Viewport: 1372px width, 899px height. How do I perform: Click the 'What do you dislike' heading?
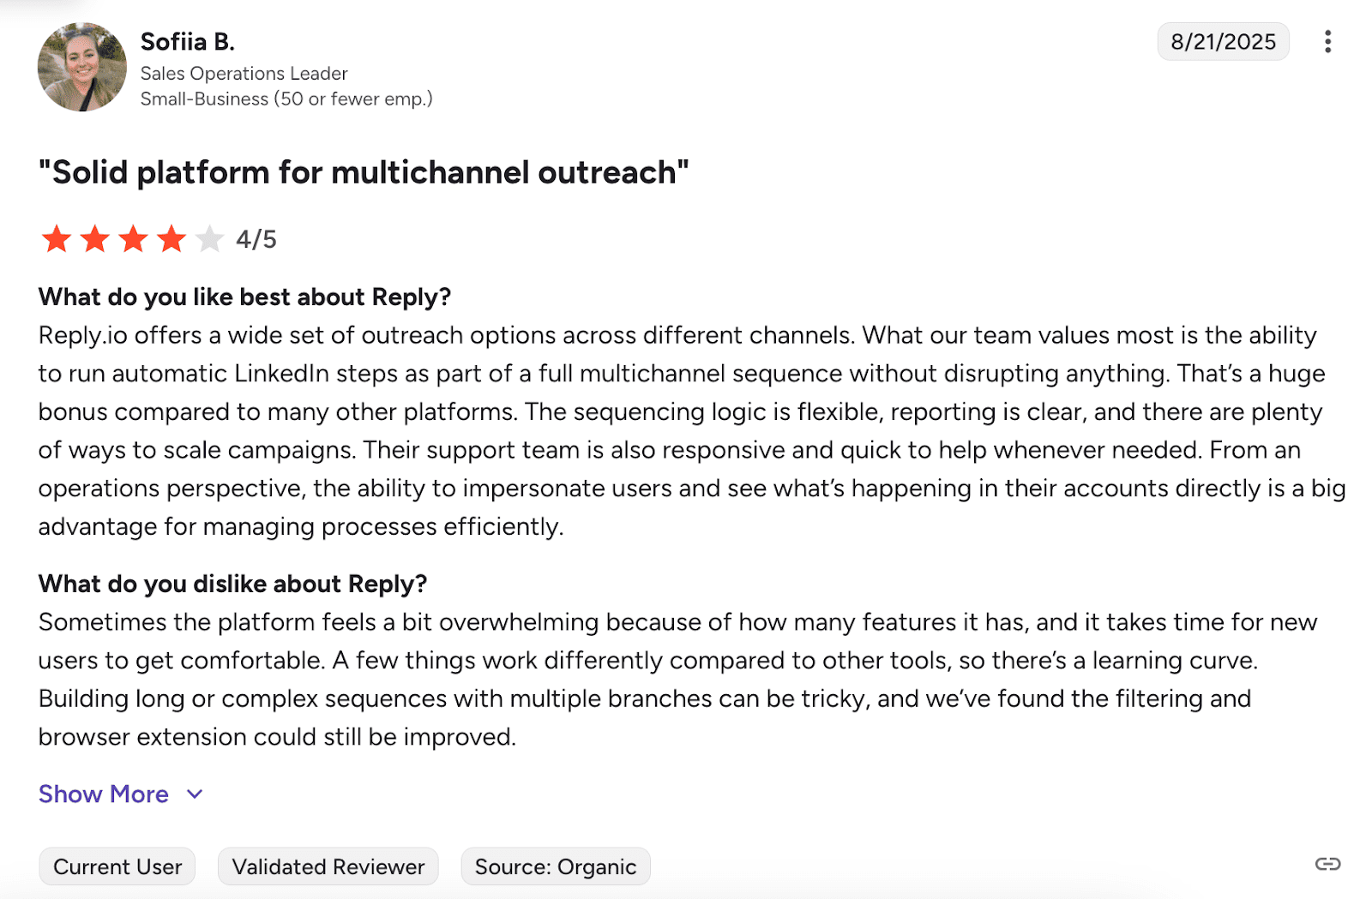(x=232, y=584)
